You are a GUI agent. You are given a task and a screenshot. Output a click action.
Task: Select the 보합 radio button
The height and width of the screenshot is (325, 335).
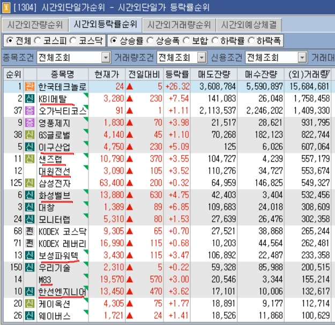(187, 40)
